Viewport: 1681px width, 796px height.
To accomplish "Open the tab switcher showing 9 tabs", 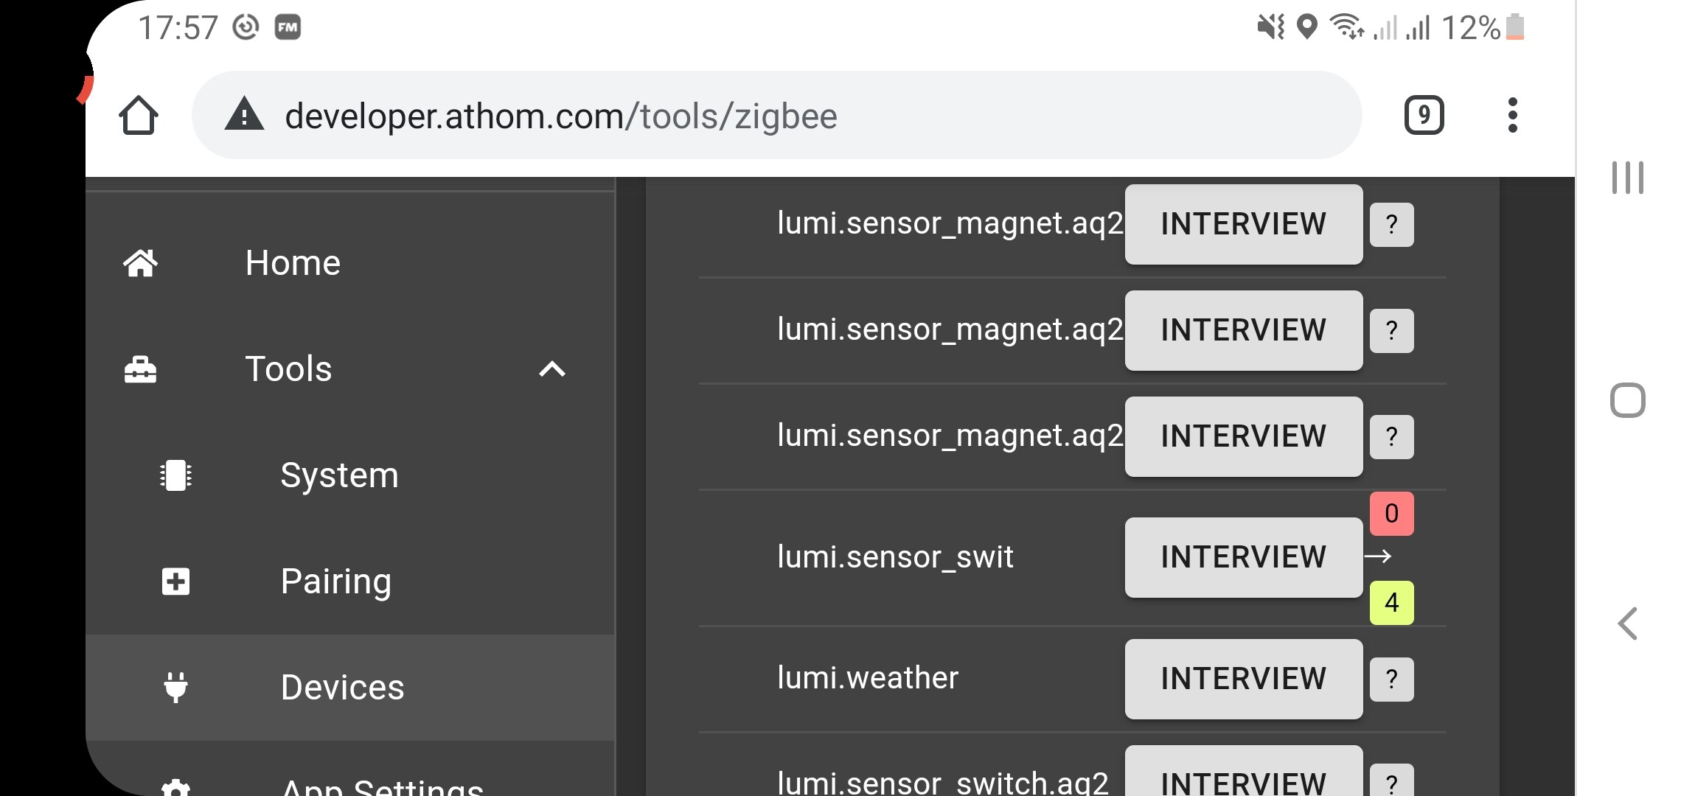I will pos(1424,116).
